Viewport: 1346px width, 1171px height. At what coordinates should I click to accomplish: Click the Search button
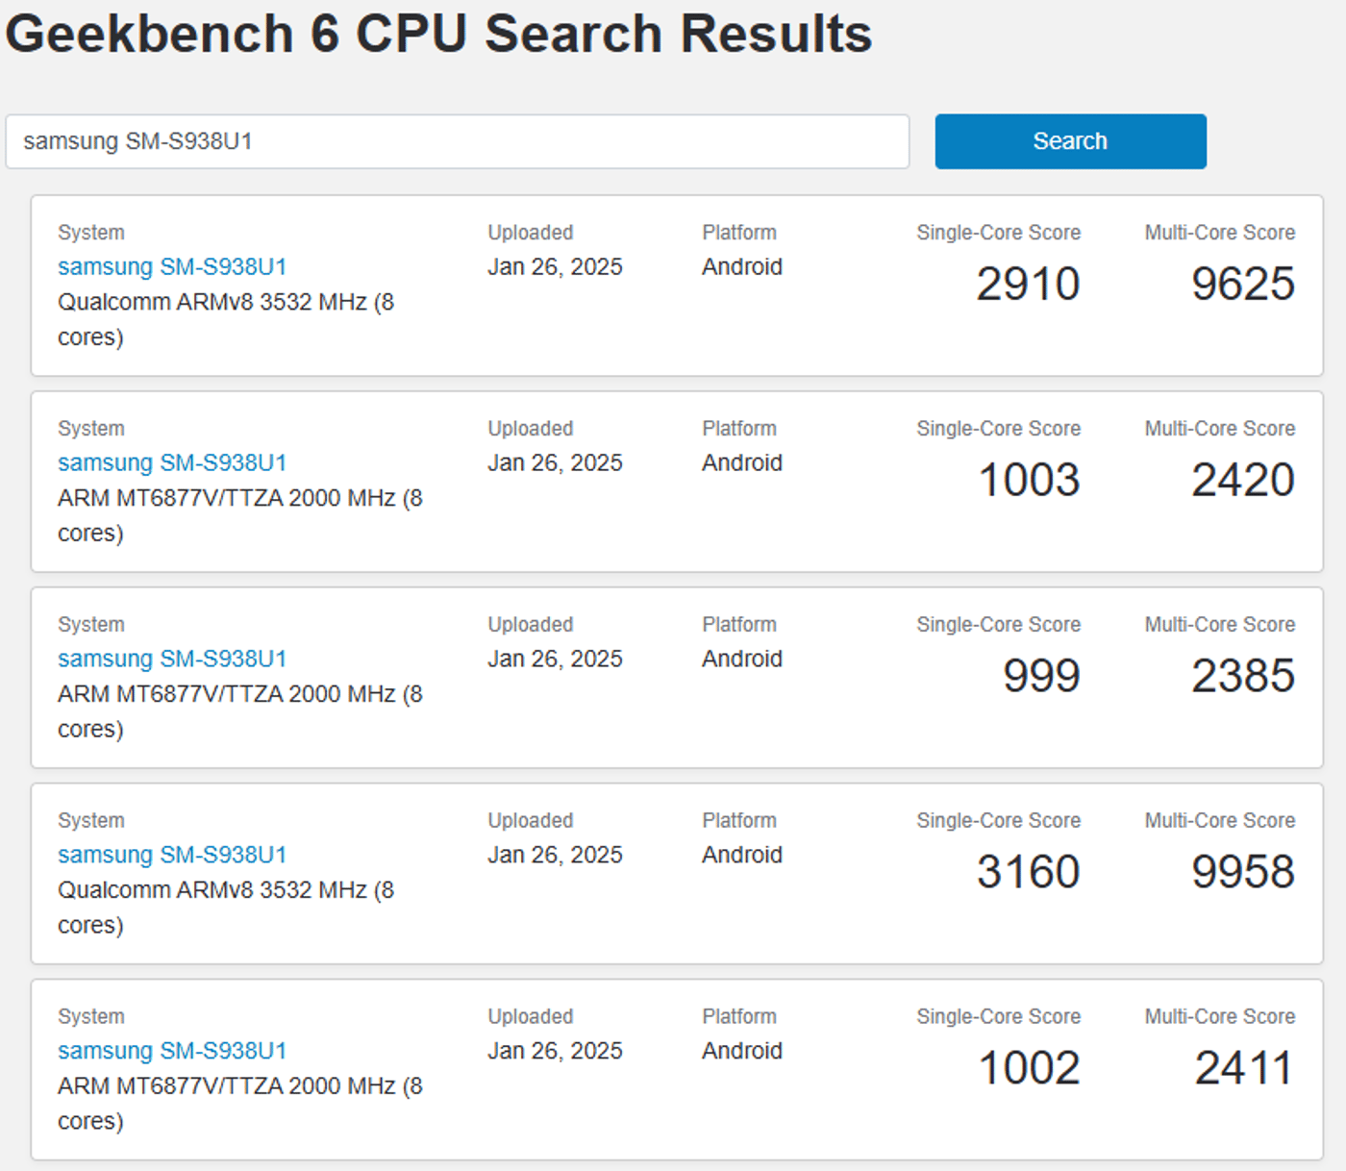pos(1069,141)
